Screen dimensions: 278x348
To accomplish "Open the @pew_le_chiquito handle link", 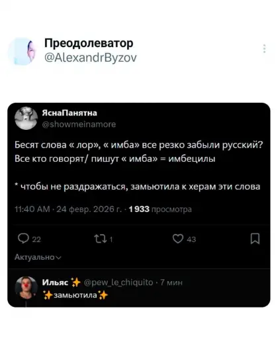I will tap(118, 282).
